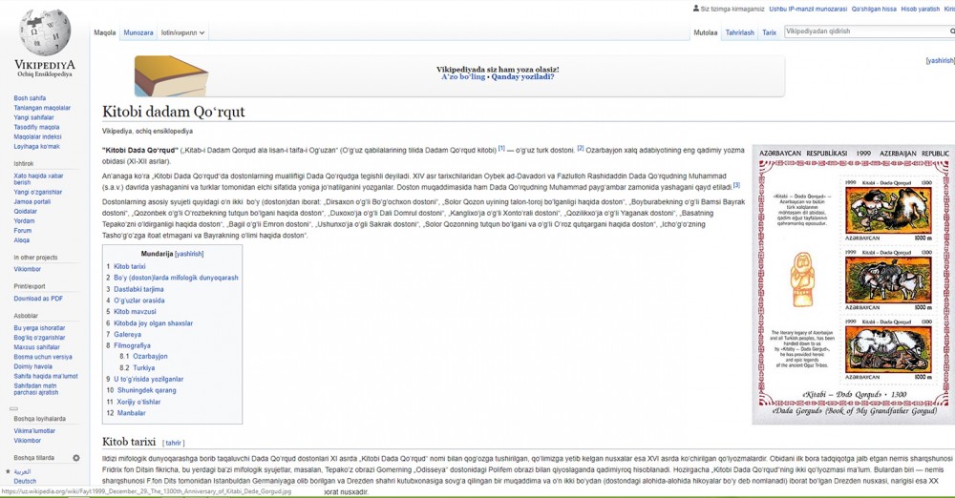Go to Bosh sahifa in sidebar
The image size is (955, 498).
tap(30, 98)
